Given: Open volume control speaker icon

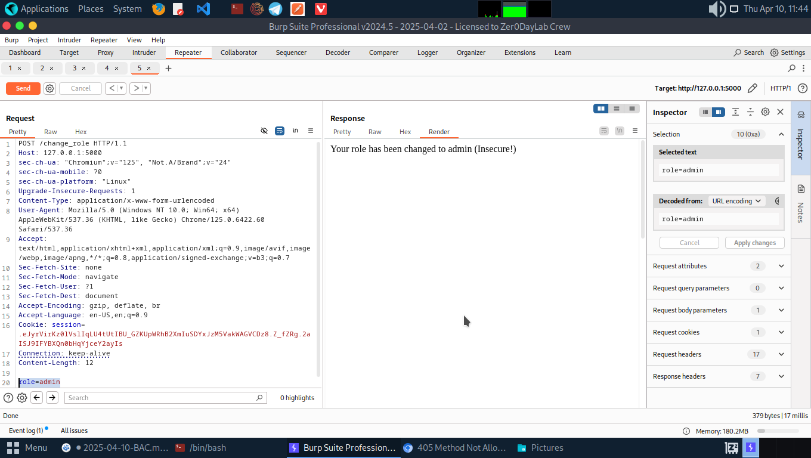Looking at the screenshot, I should coord(716,9).
